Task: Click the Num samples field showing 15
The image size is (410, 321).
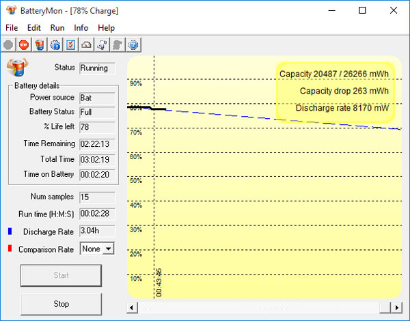Action: [97, 197]
